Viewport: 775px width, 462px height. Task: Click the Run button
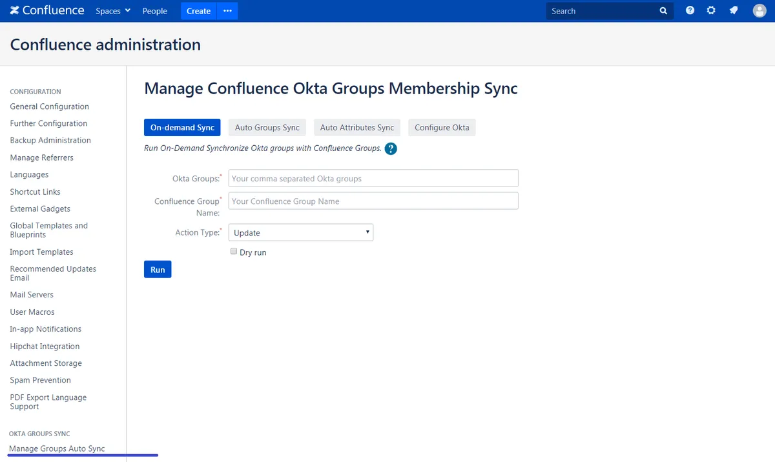tap(158, 269)
